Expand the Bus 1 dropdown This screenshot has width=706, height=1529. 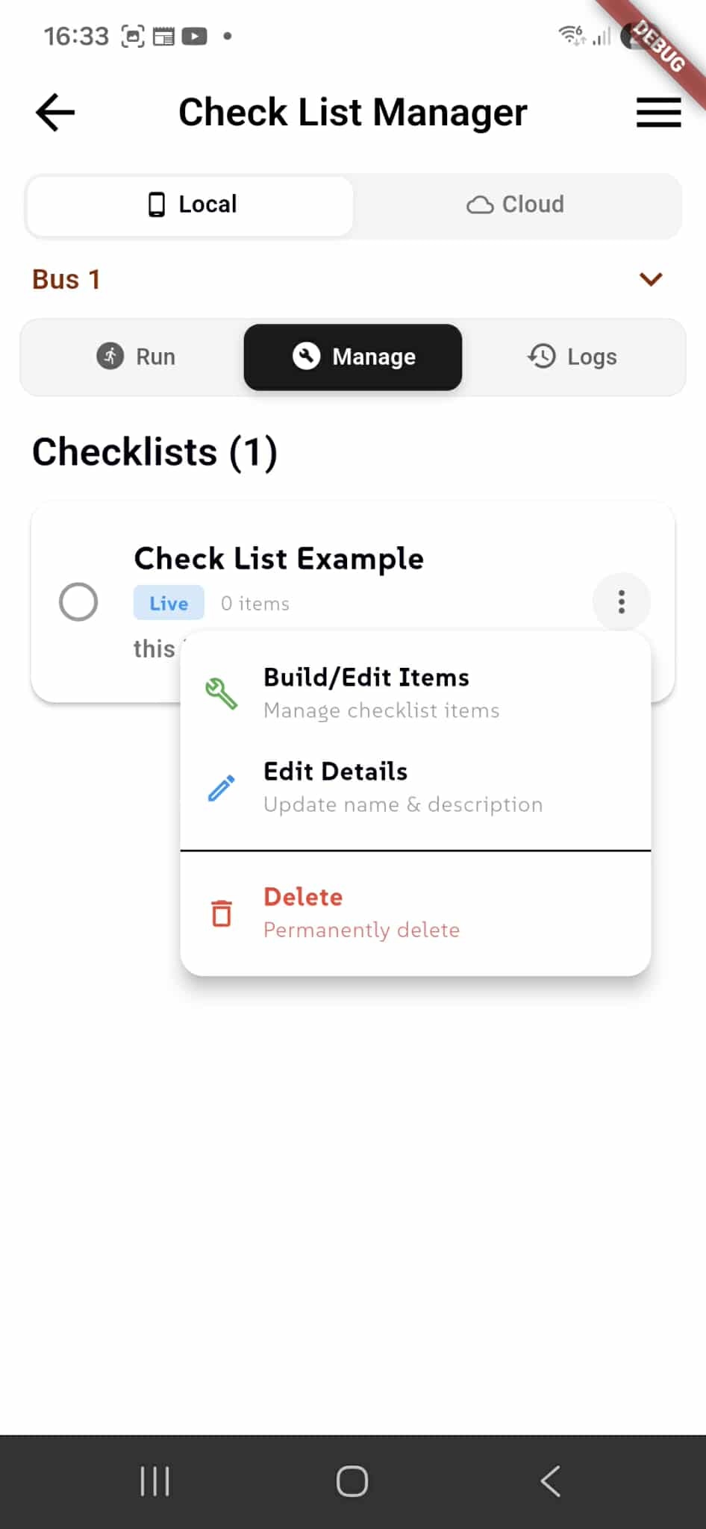click(650, 279)
